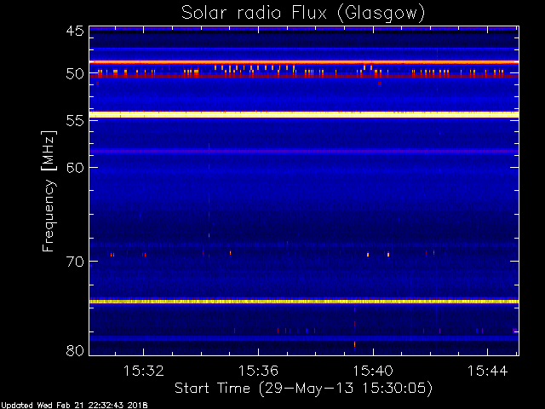545x409 pixels.
Task: Click the 'Frequency [MHz]' axis label
Action: click(49, 191)
